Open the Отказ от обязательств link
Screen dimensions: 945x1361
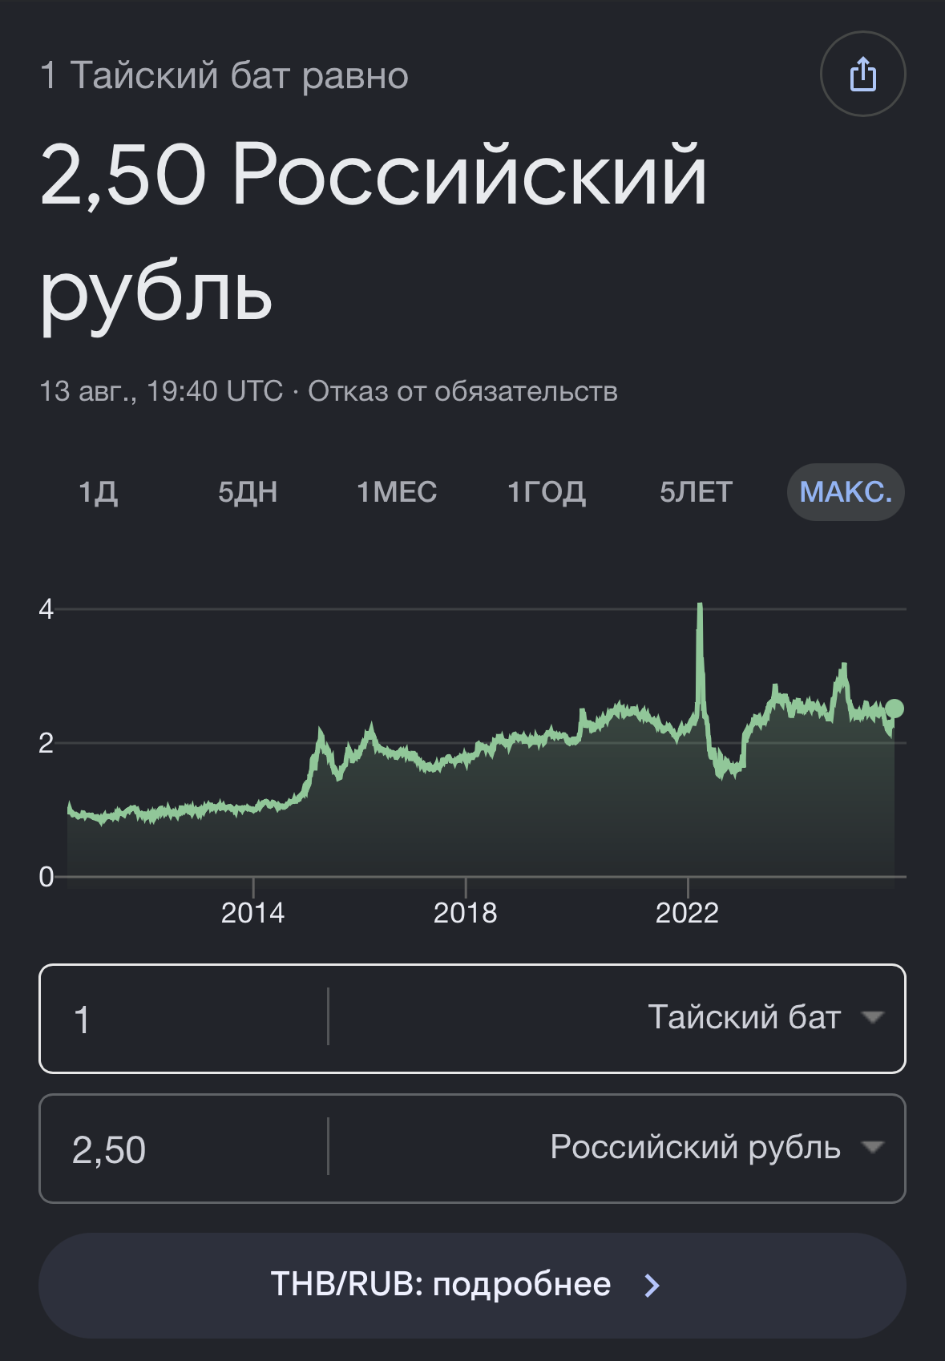pos(462,391)
